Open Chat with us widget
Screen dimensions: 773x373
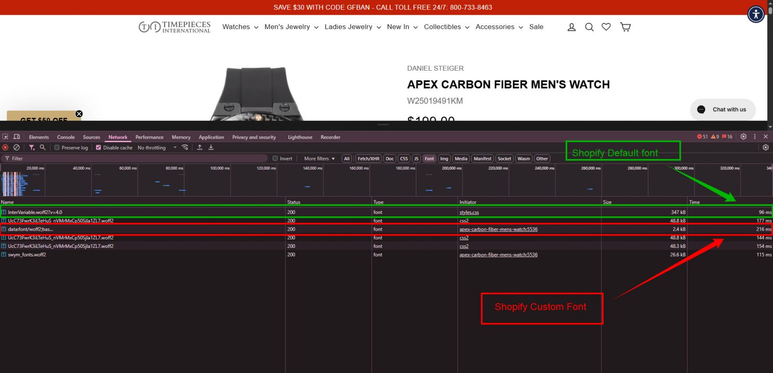[722, 109]
